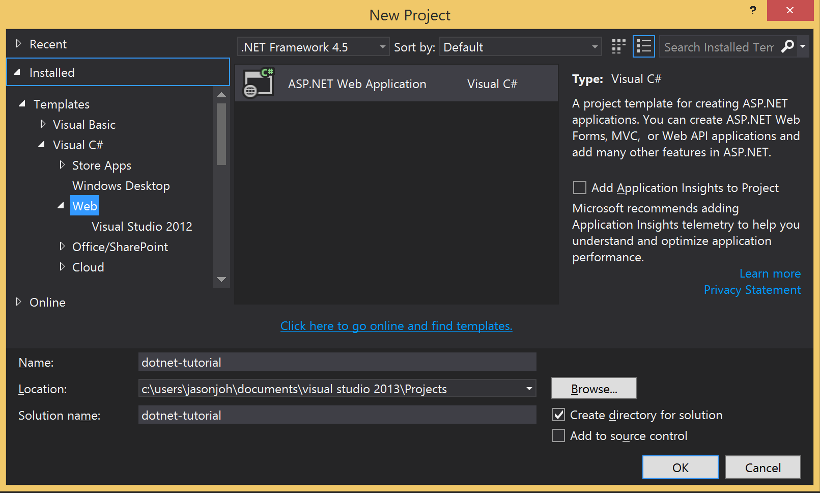Image resolution: width=820 pixels, height=493 pixels.
Task: Click the Templates tree label
Action: pyautogui.click(x=62, y=104)
